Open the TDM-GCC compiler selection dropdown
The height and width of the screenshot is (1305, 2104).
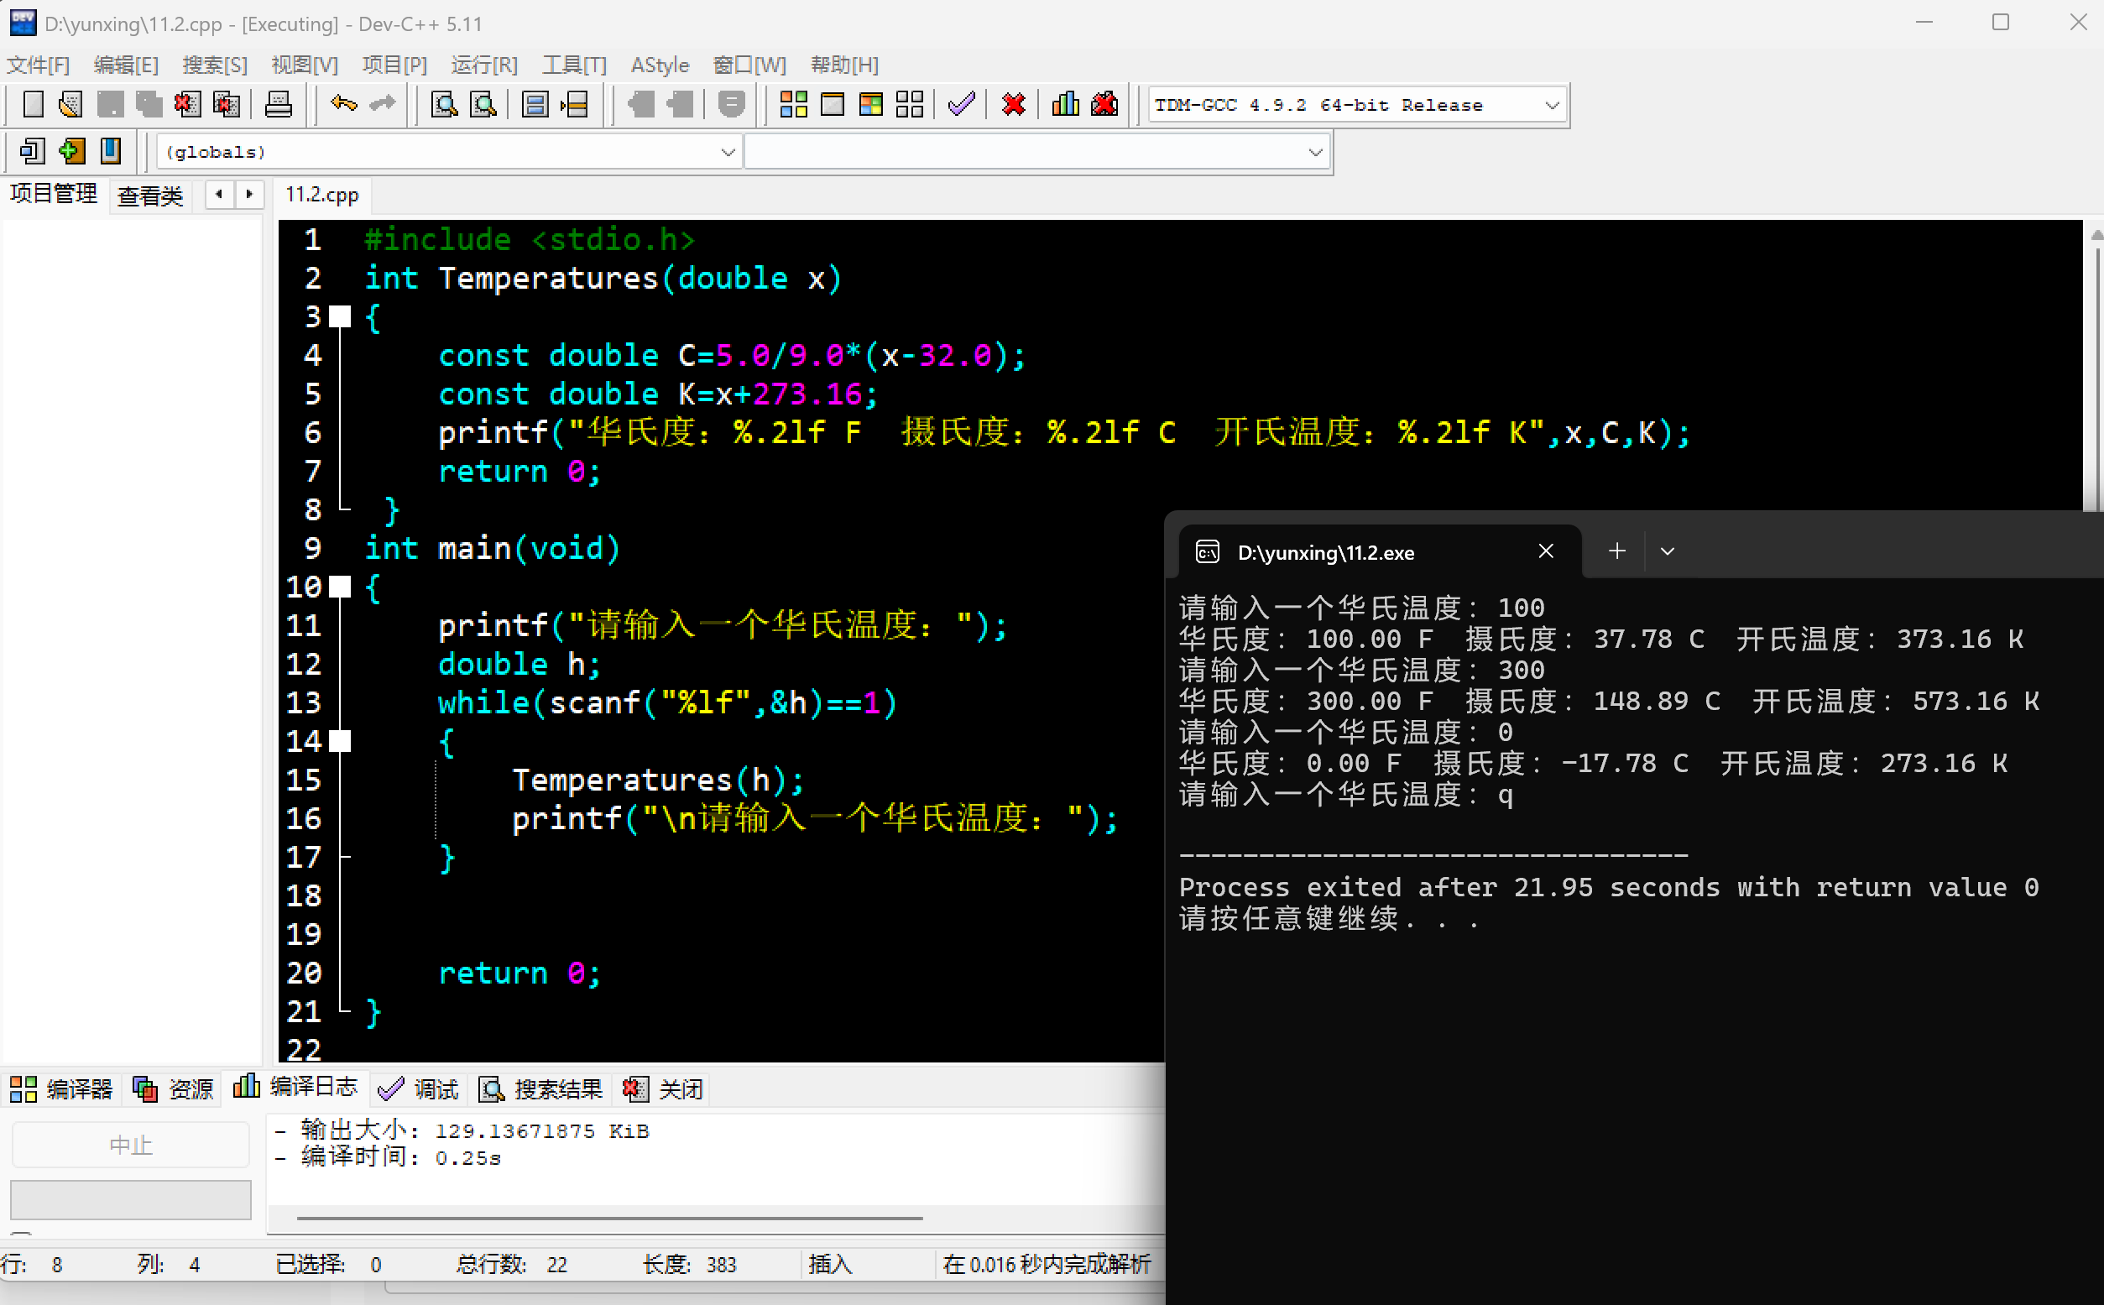(x=1551, y=105)
